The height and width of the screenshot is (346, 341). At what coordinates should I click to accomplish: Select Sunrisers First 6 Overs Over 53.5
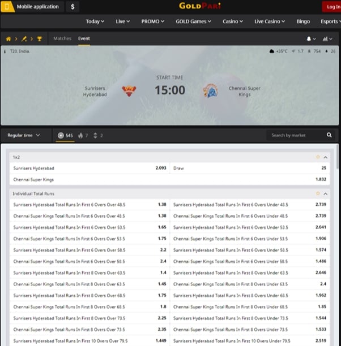point(89,227)
